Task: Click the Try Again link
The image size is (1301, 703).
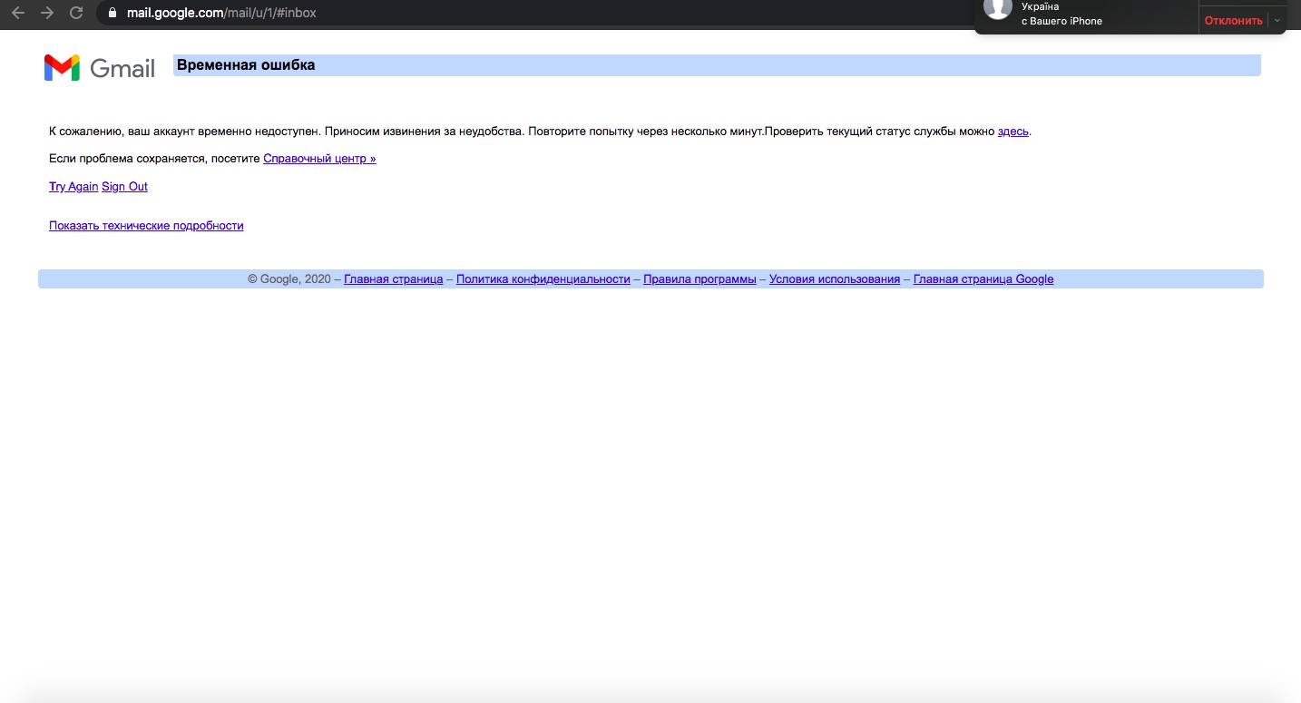Action: pyautogui.click(x=73, y=187)
